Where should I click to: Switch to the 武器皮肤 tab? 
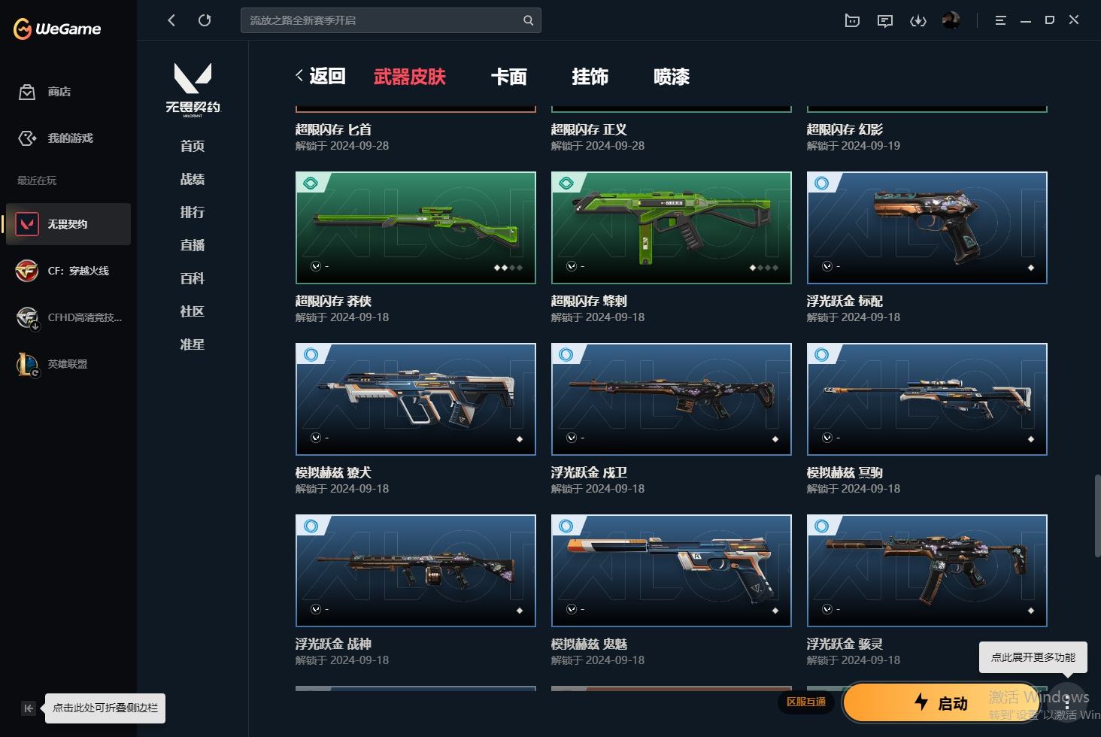click(410, 77)
